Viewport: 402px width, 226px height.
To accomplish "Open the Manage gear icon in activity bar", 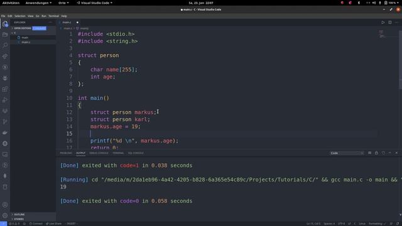I will [x=5, y=215].
